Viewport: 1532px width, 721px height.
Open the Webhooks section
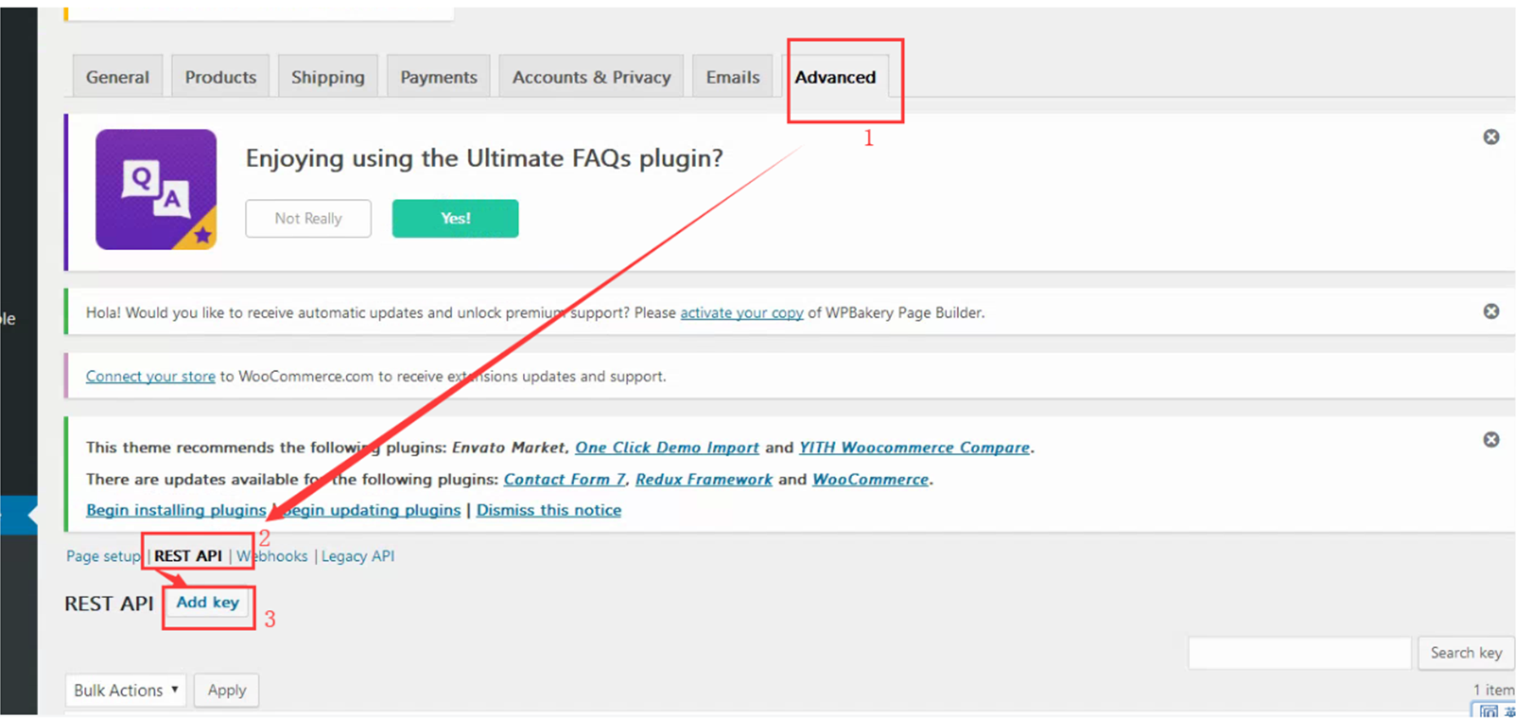coord(272,557)
